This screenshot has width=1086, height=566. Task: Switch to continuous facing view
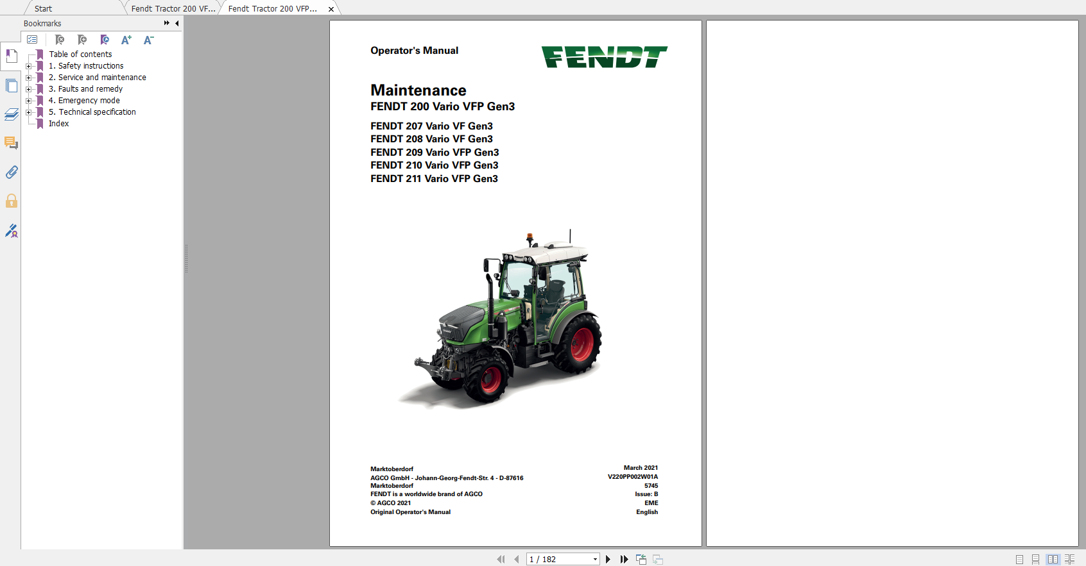1069,559
